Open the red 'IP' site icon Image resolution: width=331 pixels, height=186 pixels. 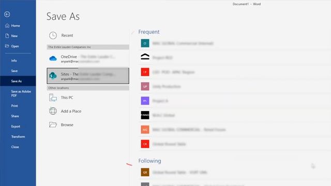[145, 72]
